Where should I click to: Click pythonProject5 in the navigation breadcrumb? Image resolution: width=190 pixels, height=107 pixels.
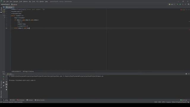pyautogui.click(x=5, y=4)
